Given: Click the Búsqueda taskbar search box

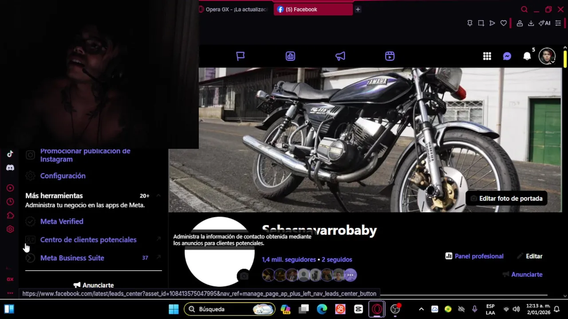Looking at the screenshot, I should pyautogui.click(x=230, y=309).
